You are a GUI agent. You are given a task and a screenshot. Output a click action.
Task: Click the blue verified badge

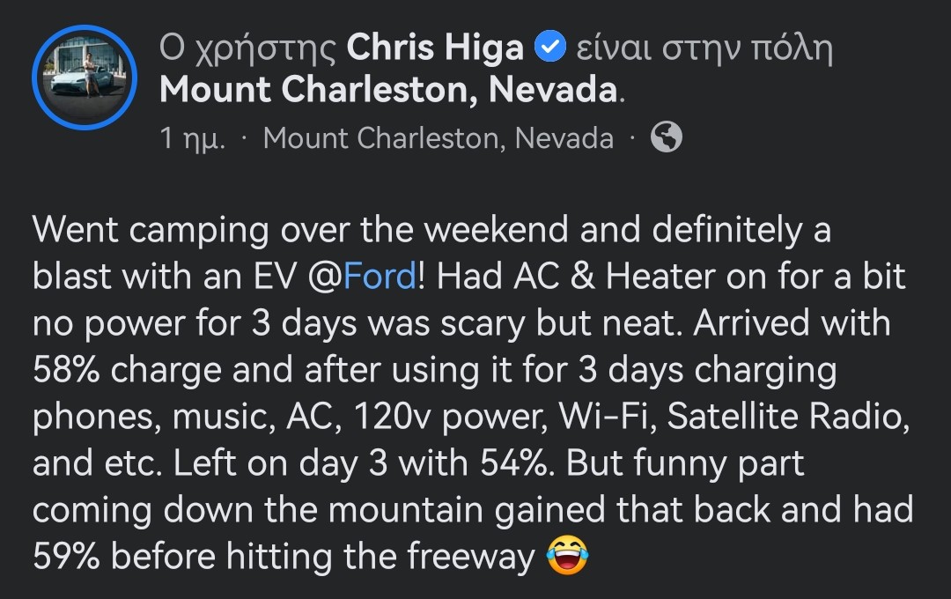[x=549, y=48]
